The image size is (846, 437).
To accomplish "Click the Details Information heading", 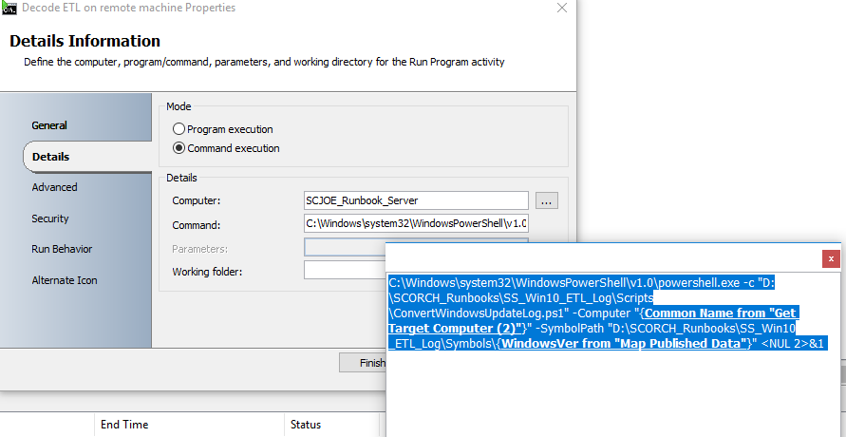I will pos(85,41).
